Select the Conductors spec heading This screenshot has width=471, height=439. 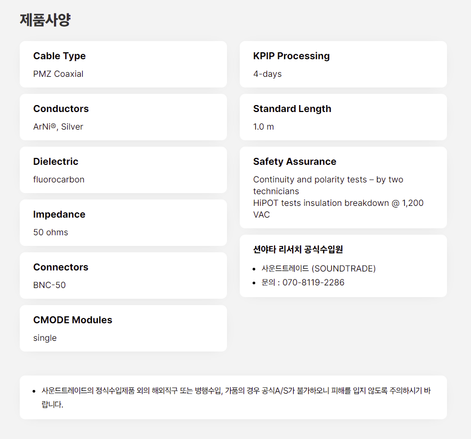click(x=61, y=109)
